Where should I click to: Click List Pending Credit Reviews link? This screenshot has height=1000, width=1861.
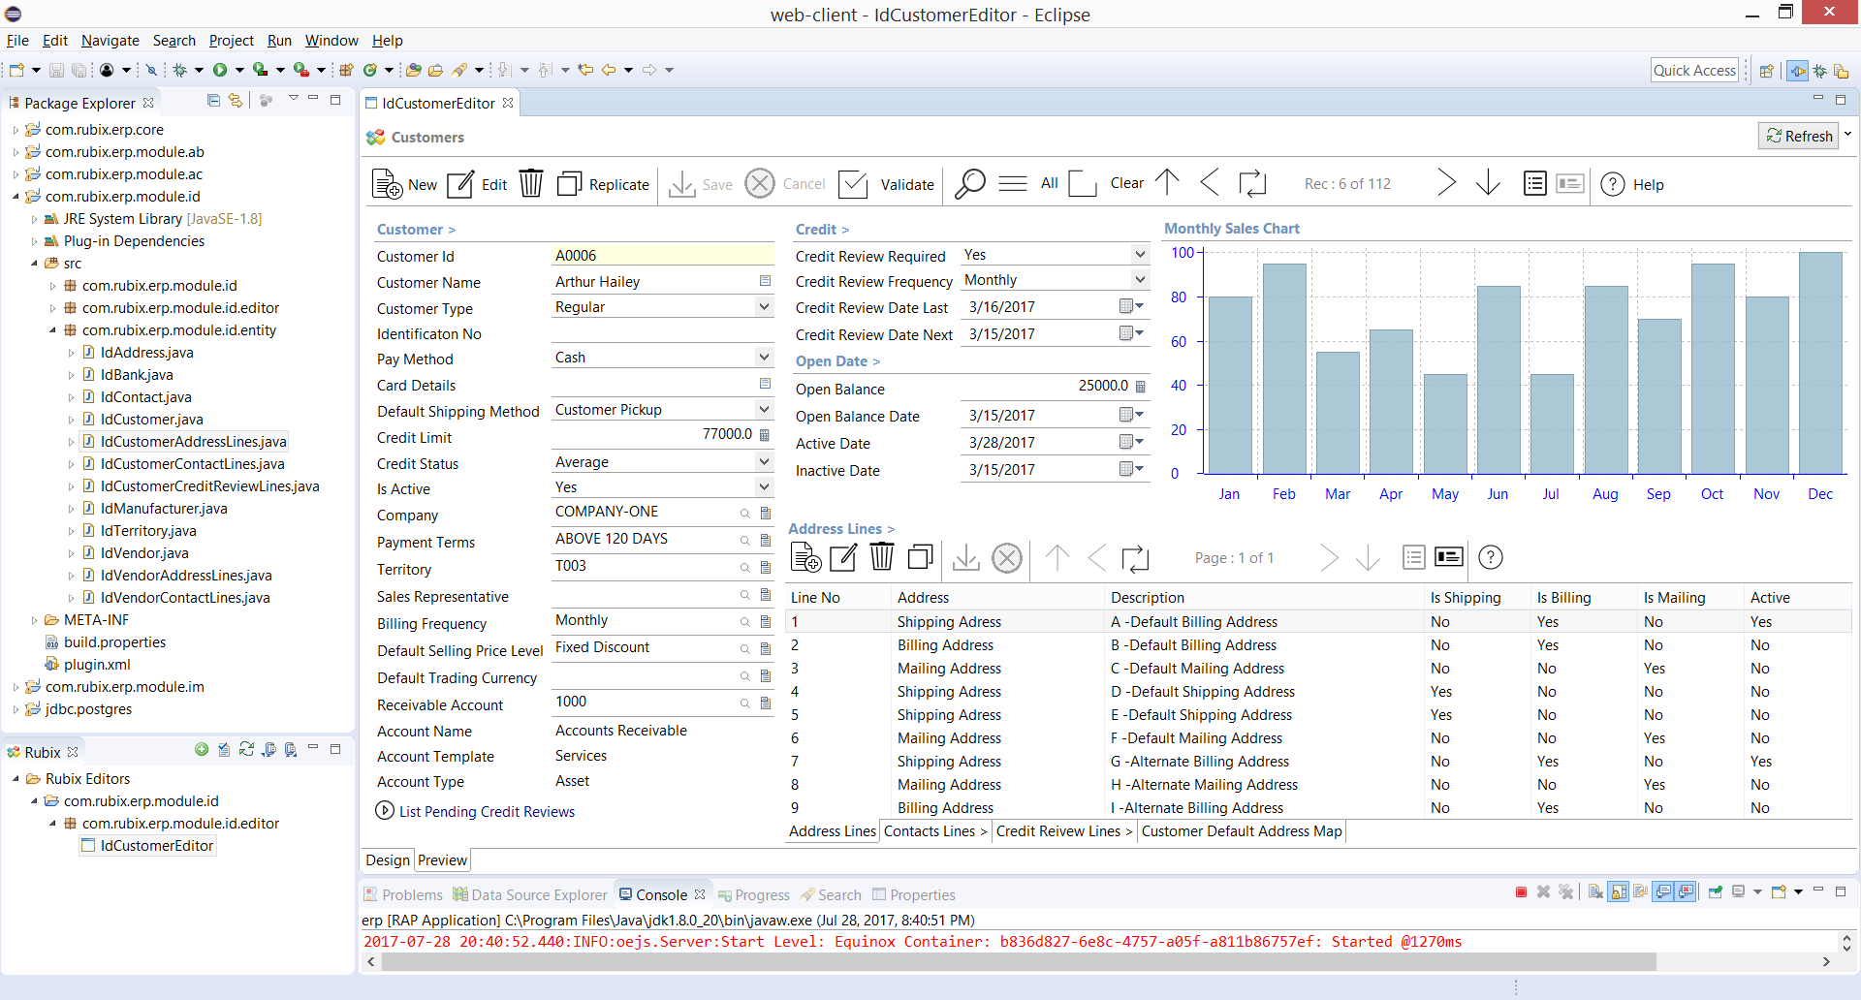tap(487, 811)
